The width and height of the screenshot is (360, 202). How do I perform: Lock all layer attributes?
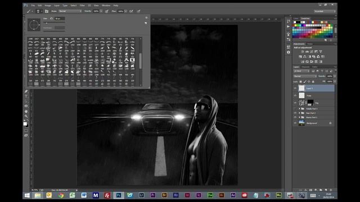click(x=313, y=82)
